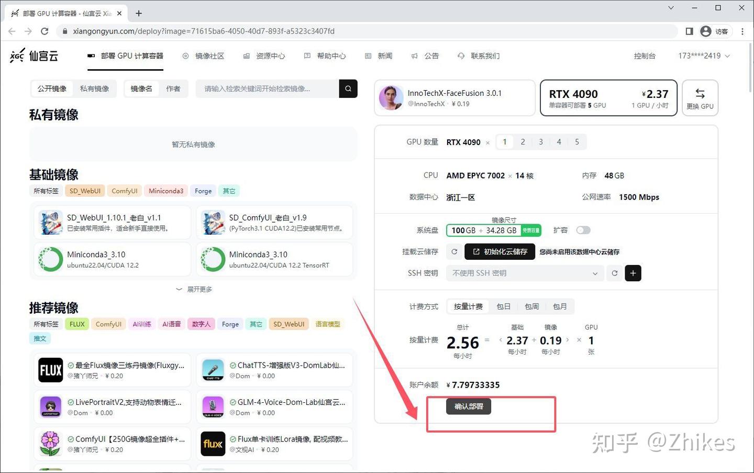Image resolution: width=754 pixels, height=473 pixels.
Task: Click the 更换 GPU swap icon
Action: click(700, 94)
